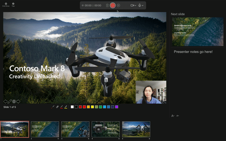
Task: Open the pen tools icon on slide
Action: (9, 102)
